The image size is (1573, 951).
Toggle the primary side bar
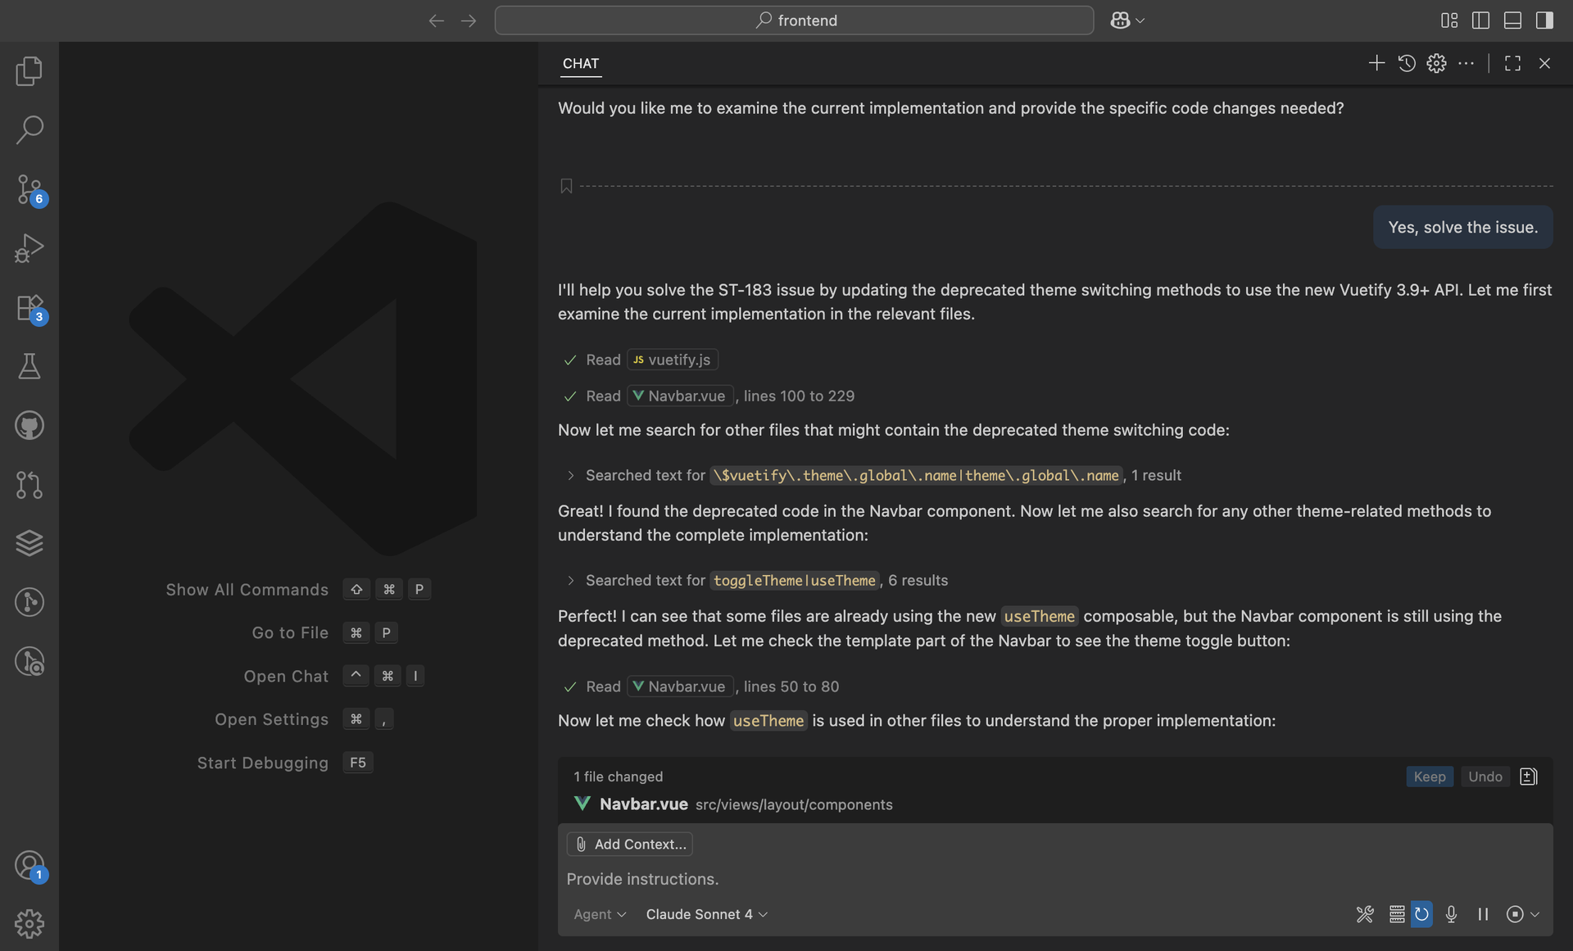point(1480,20)
